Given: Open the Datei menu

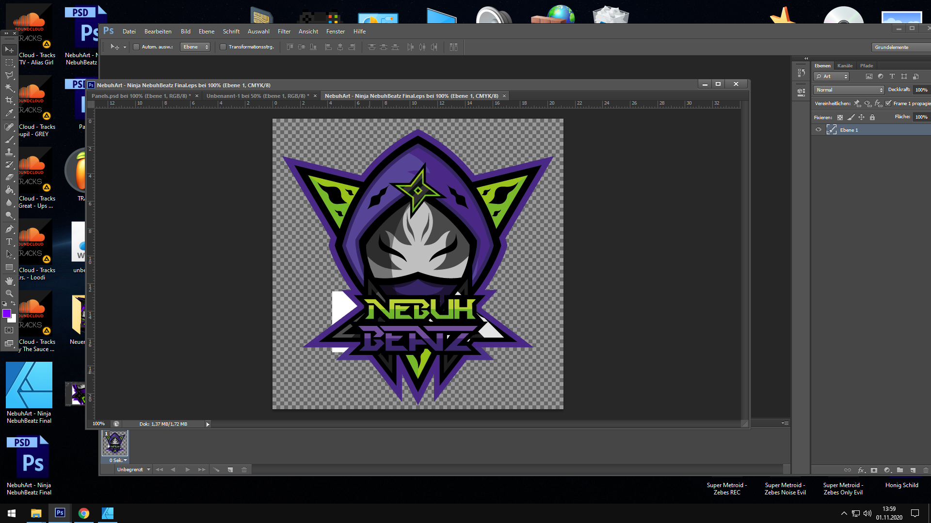Looking at the screenshot, I should tap(129, 31).
